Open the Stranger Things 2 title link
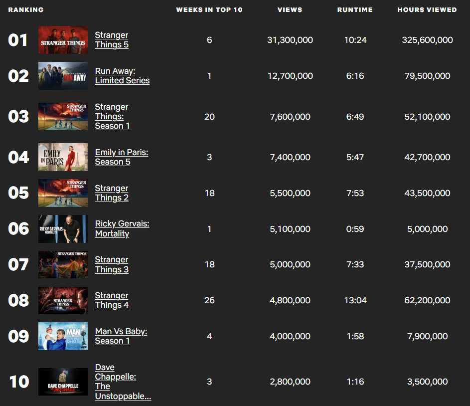 coord(112,193)
